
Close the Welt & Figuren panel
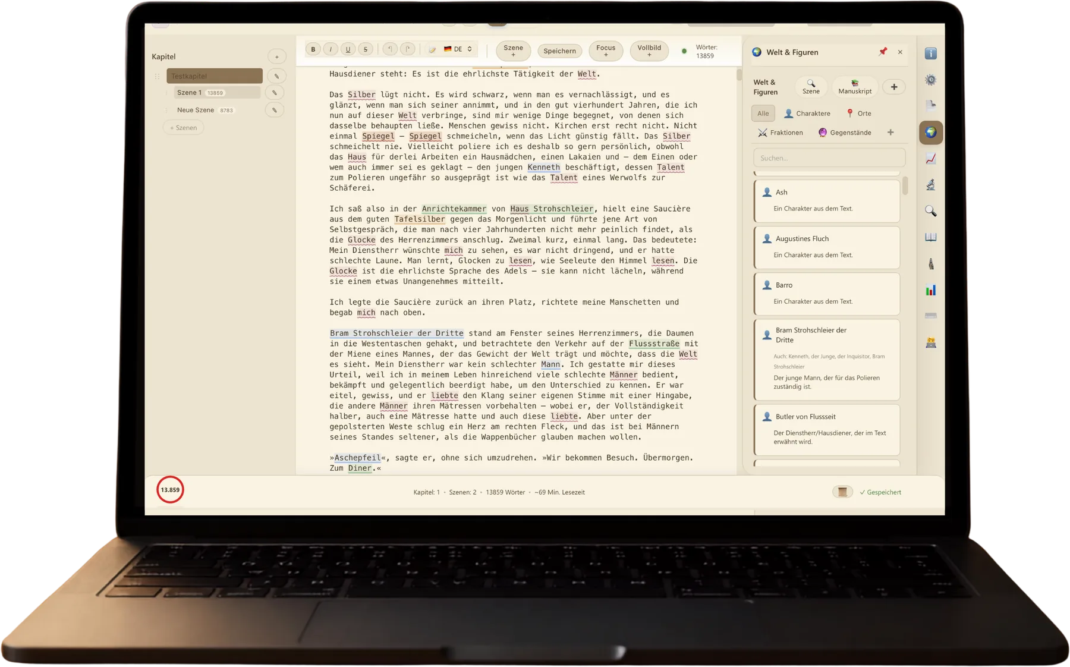coord(900,52)
